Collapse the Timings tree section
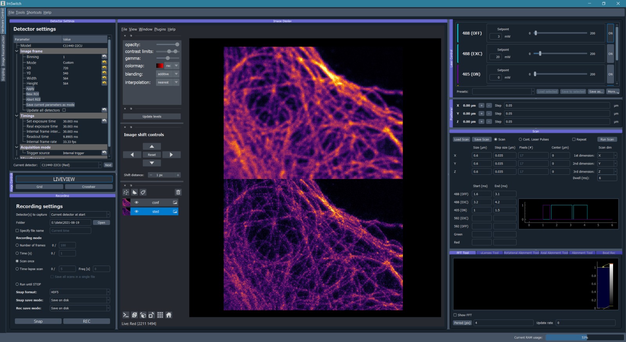The image size is (626, 342). 17,116
